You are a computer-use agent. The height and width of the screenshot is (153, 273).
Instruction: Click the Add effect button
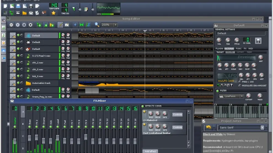pyautogui.click(x=150, y=151)
